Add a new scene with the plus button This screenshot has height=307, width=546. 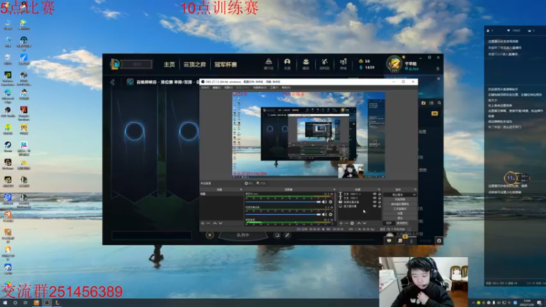(x=203, y=223)
